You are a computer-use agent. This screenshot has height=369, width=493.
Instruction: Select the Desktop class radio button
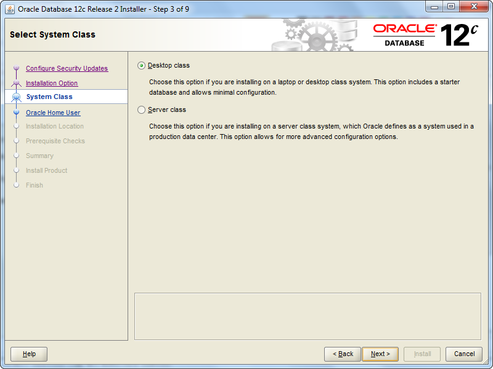[x=142, y=66]
